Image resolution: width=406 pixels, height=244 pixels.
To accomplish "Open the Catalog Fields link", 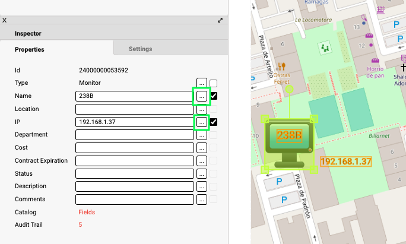I will 87,212.
